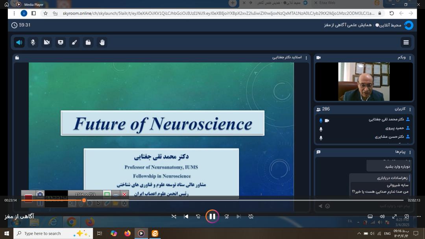The height and width of the screenshot is (239, 425).
Task: Open options menu of اسلاید دکتر جغتایی panel
Action: click(306, 57)
